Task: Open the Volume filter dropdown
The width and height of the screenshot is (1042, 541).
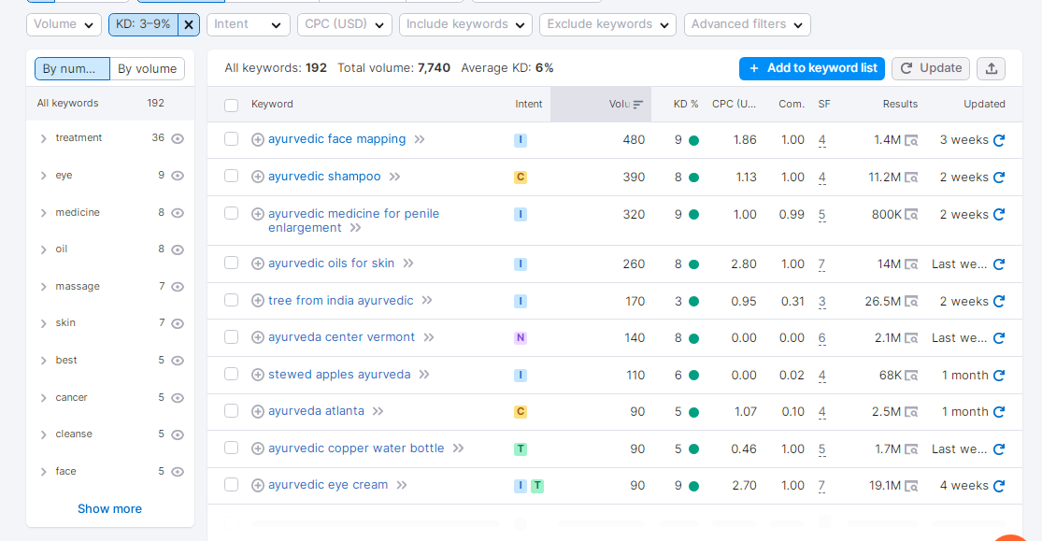Action: click(64, 24)
